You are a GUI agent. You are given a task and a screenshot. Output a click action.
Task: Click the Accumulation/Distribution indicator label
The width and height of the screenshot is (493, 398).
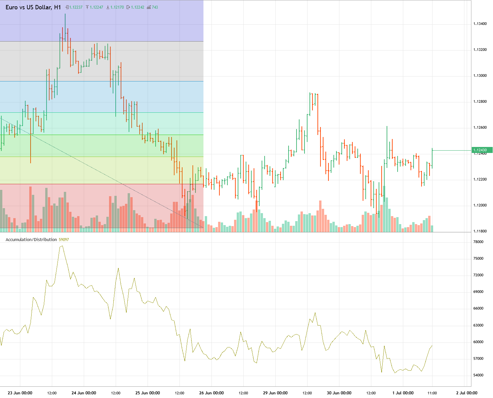[31, 240]
